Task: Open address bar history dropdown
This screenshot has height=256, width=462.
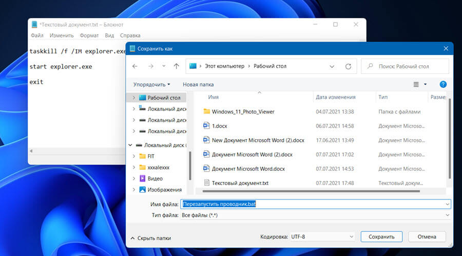Action: pos(332,66)
